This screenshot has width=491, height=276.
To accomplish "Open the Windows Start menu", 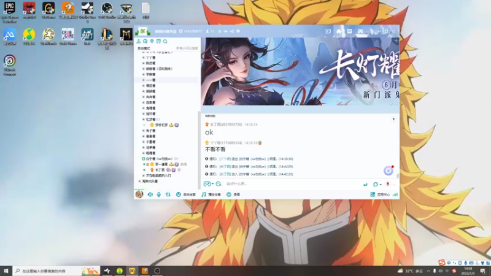I will coord(6,270).
